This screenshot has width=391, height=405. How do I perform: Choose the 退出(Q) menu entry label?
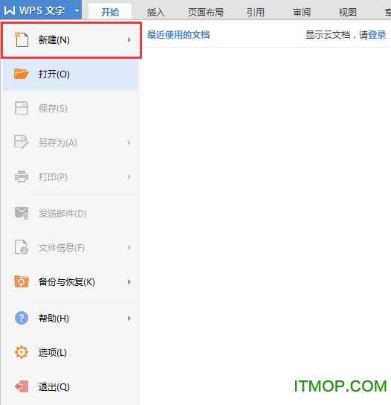click(54, 387)
